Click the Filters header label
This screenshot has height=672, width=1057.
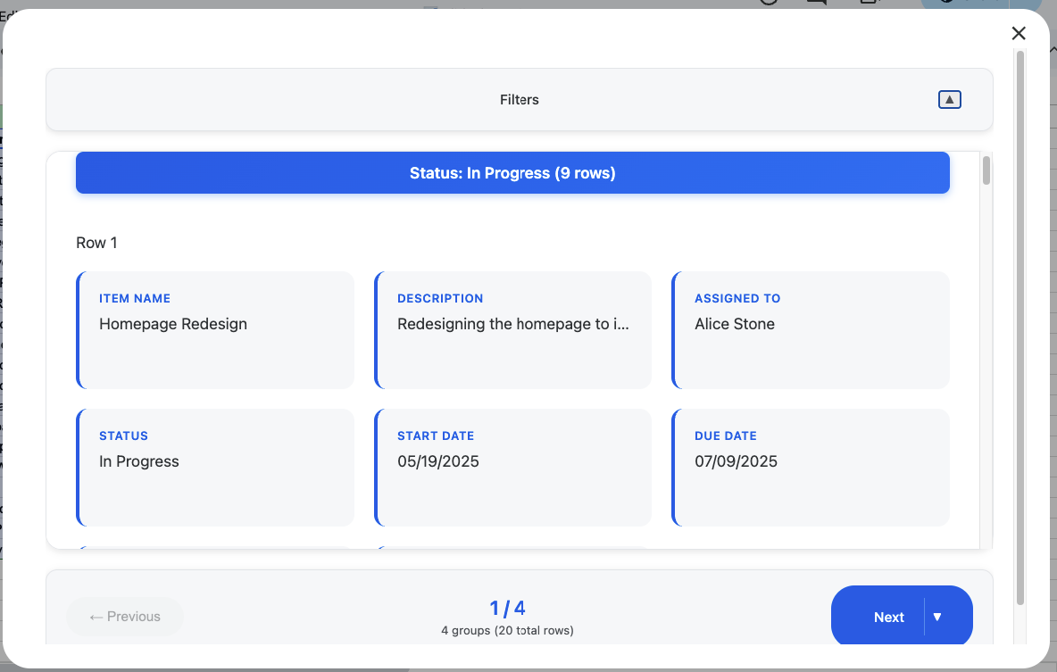tap(519, 100)
